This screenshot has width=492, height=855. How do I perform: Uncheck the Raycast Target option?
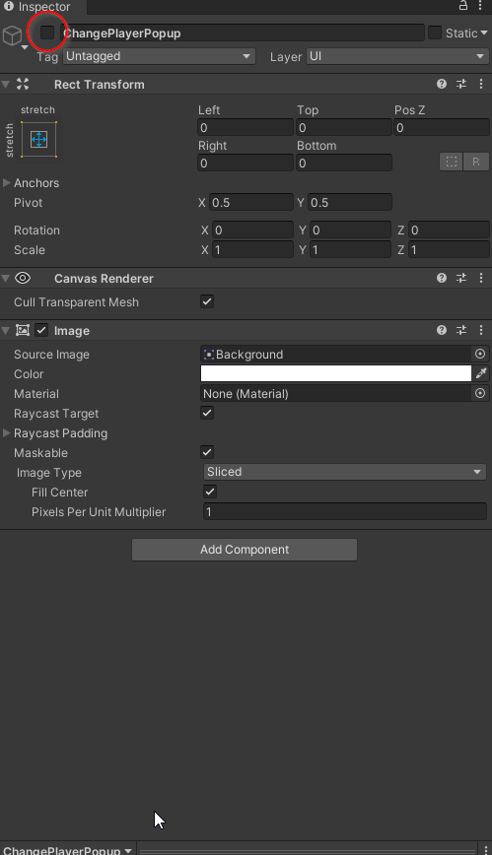207,413
